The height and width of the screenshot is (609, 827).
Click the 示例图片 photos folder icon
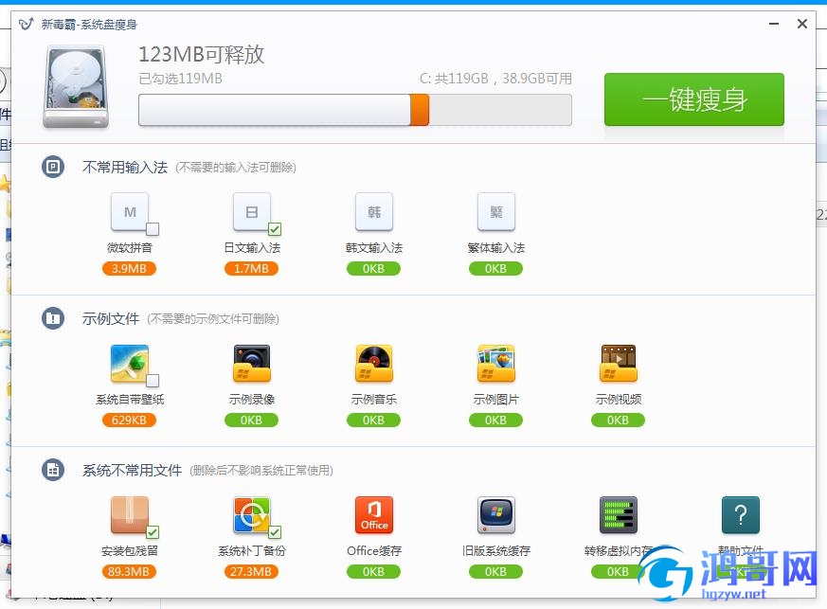point(495,364)
